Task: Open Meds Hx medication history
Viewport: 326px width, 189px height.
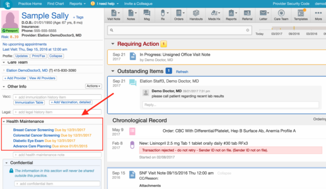Action: click(x=214, y=15)
